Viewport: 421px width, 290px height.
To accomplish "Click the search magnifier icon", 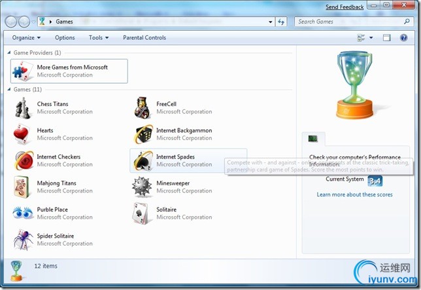I will coord(407,22).
